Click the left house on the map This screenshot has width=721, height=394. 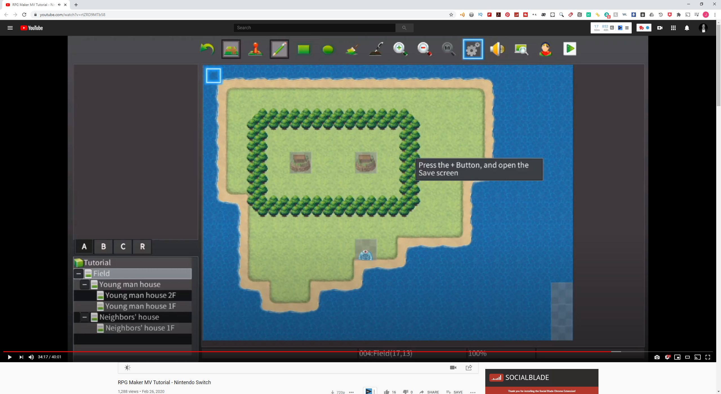click(x=301, y=163)
